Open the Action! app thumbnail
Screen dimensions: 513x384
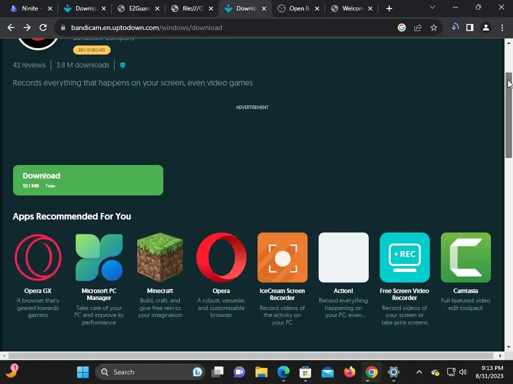point(344,257)
